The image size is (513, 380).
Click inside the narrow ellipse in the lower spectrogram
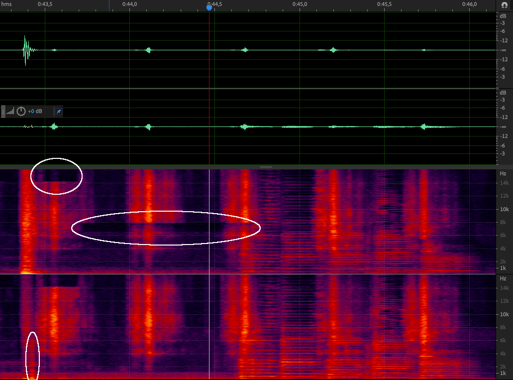point(32,355)
